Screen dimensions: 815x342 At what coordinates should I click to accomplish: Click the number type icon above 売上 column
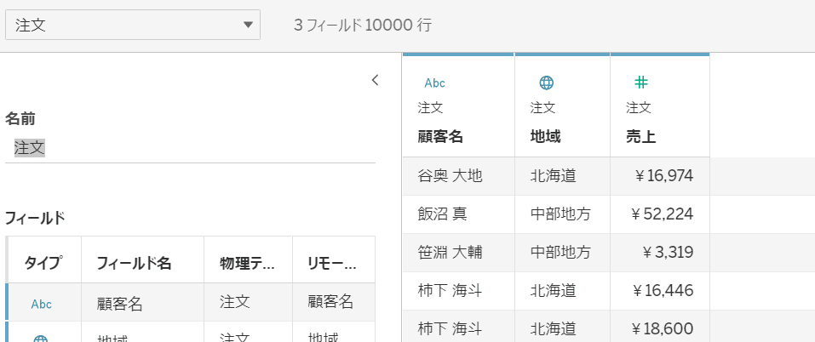click(641, 82)
